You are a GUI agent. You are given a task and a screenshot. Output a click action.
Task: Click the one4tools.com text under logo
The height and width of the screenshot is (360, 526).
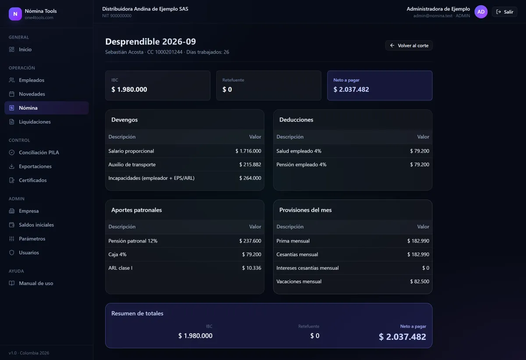(x=39, y=18)
